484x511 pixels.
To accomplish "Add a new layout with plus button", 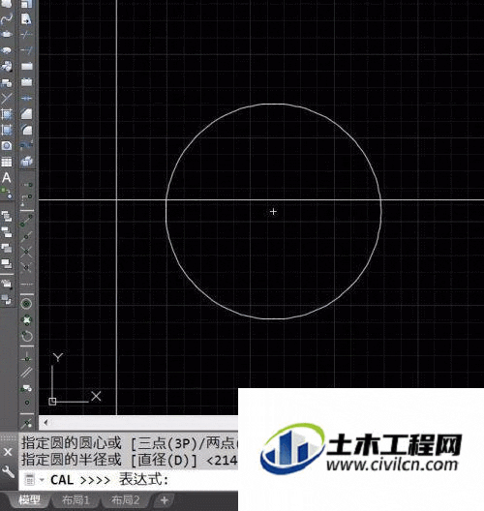I will [x=165, y=500].
